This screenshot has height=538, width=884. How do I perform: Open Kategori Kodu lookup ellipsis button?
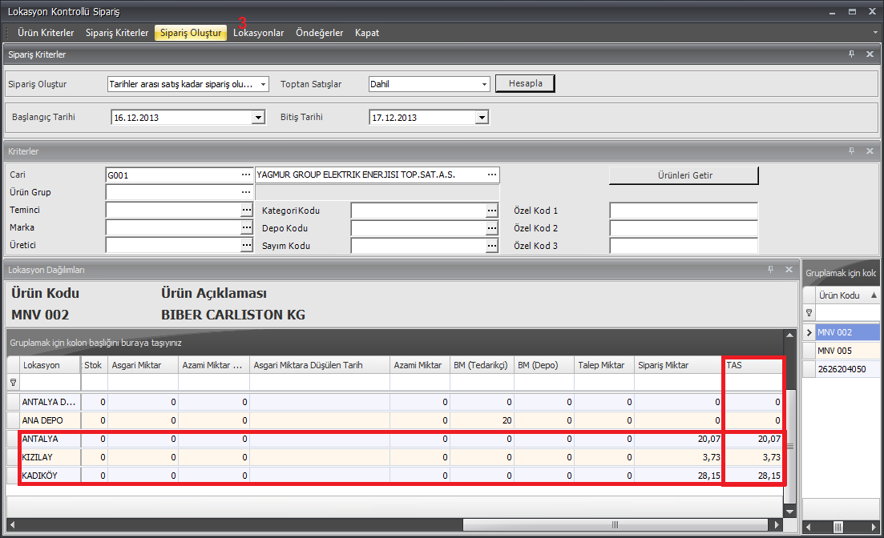pos(491,211)
